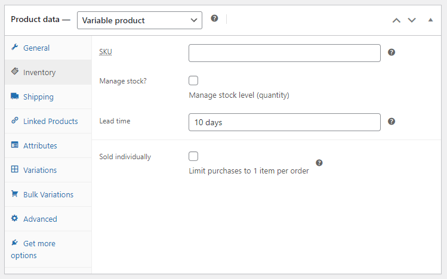The height and width of the screenshot is (279, 447).
Task: Click help icon for Sold individually
Action: (319, 163)
